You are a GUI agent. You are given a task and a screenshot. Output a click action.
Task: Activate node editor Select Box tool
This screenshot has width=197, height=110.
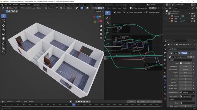(108, 13)
